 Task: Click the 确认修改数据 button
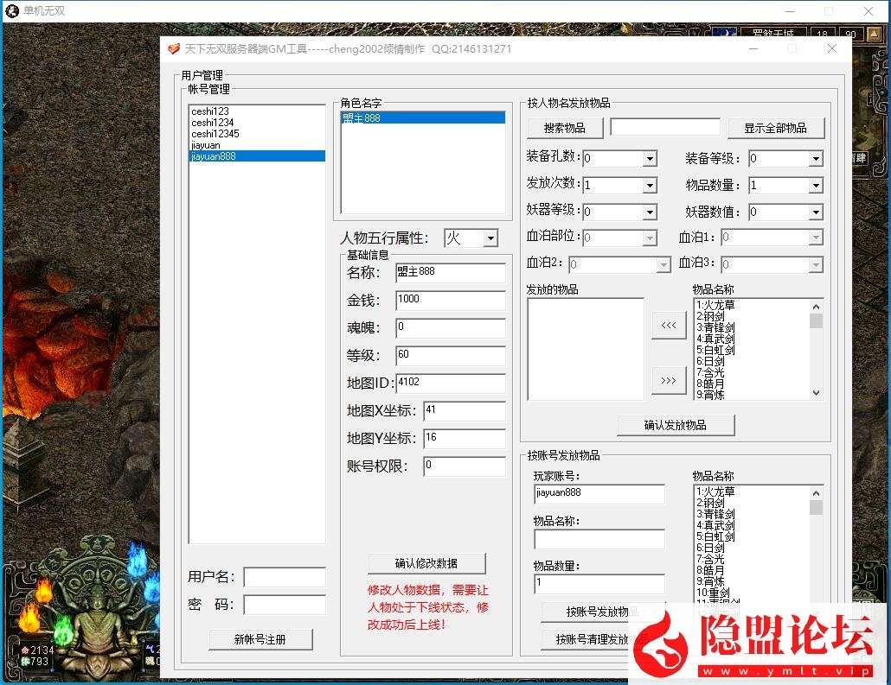coord(426,563)
